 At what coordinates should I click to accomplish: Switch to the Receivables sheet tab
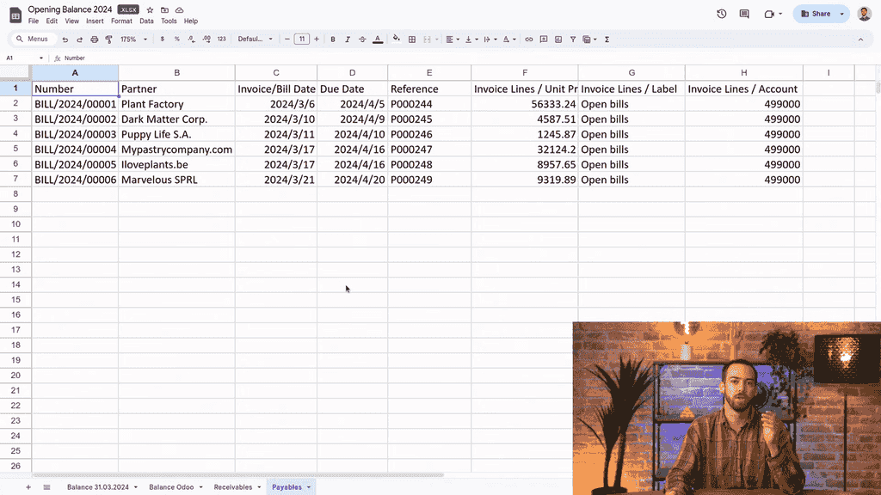(232, 487)
